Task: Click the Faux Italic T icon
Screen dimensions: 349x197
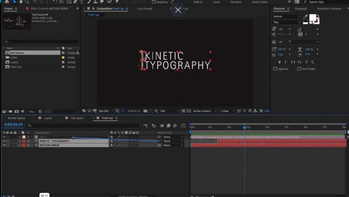Action: [286, 62]
